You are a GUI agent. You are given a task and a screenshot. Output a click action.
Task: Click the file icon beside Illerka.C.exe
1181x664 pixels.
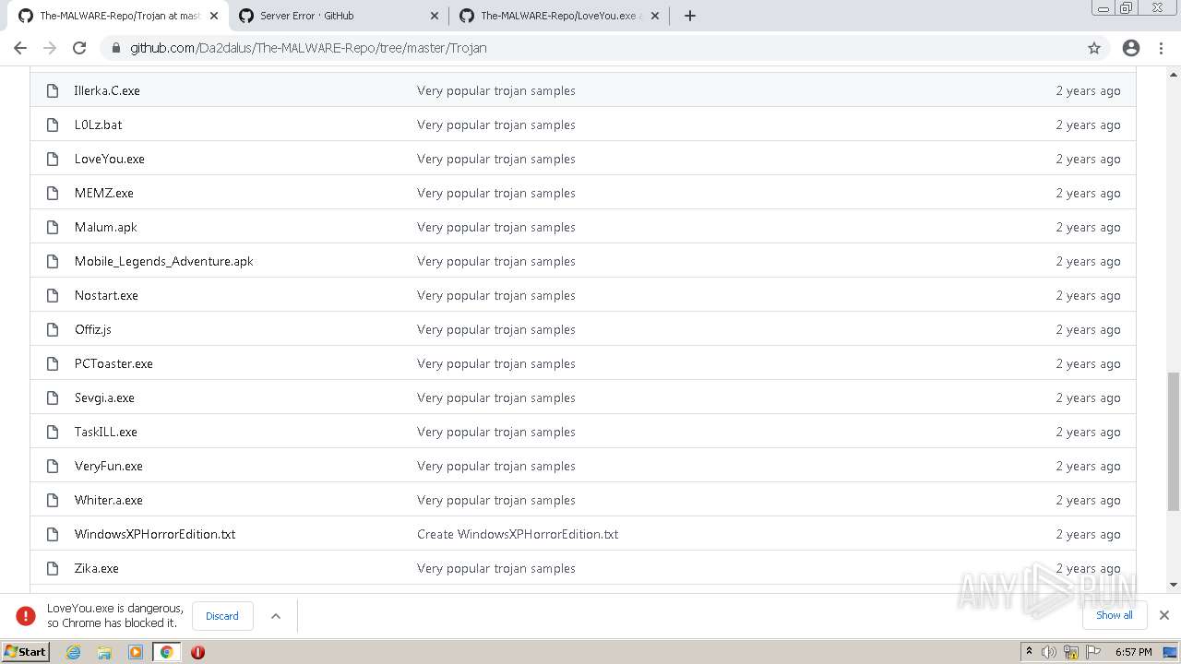(x=54, y=90)
